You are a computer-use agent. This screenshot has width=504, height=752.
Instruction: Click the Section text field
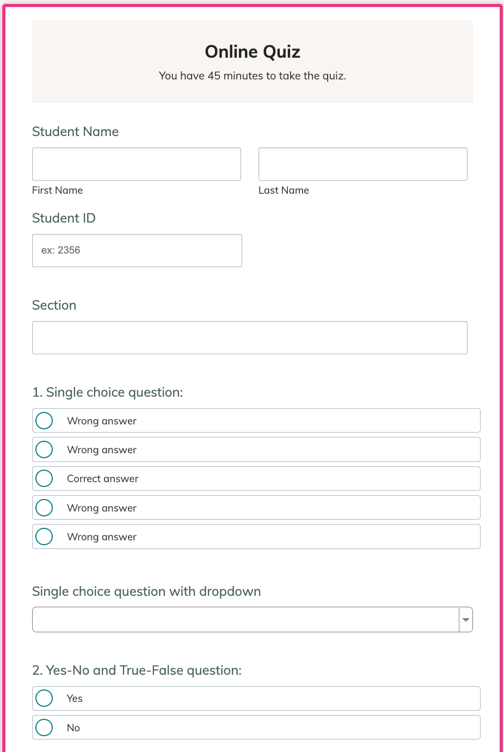coord(249,337)
